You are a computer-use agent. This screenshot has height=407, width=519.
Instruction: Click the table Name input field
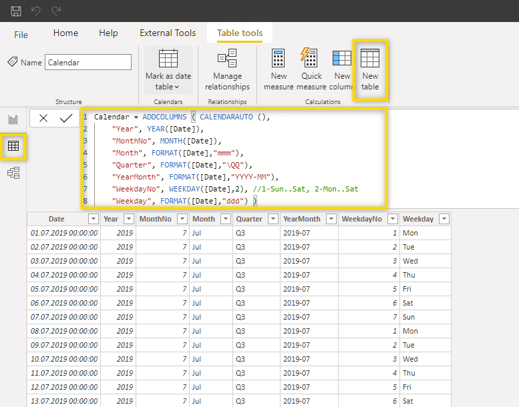[88, 62]
